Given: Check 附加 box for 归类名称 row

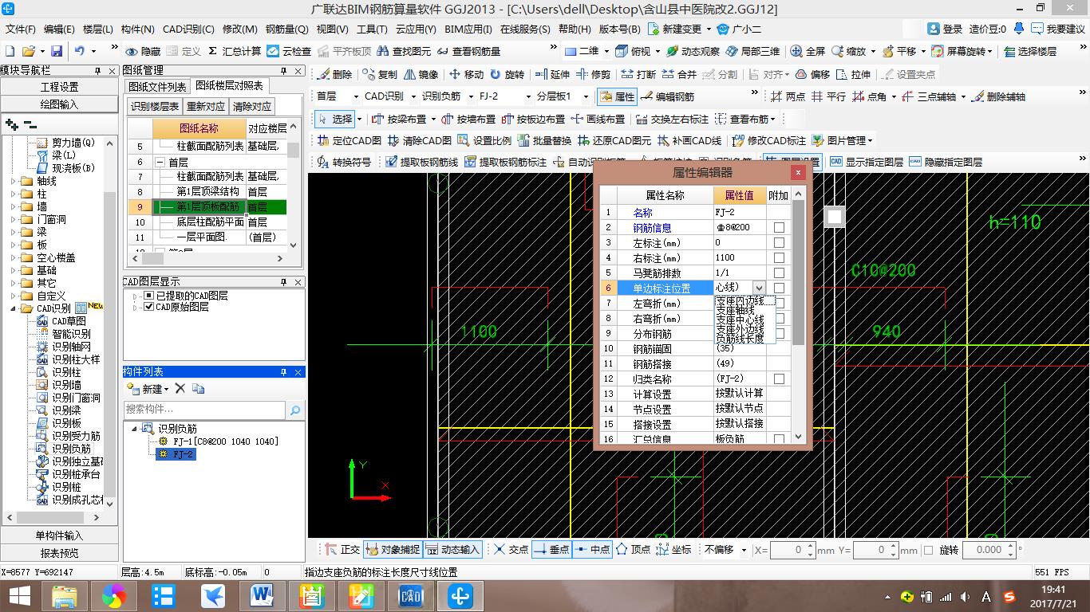Looking at the screenshot, I should pyautogui.click(x=779, y=379).
